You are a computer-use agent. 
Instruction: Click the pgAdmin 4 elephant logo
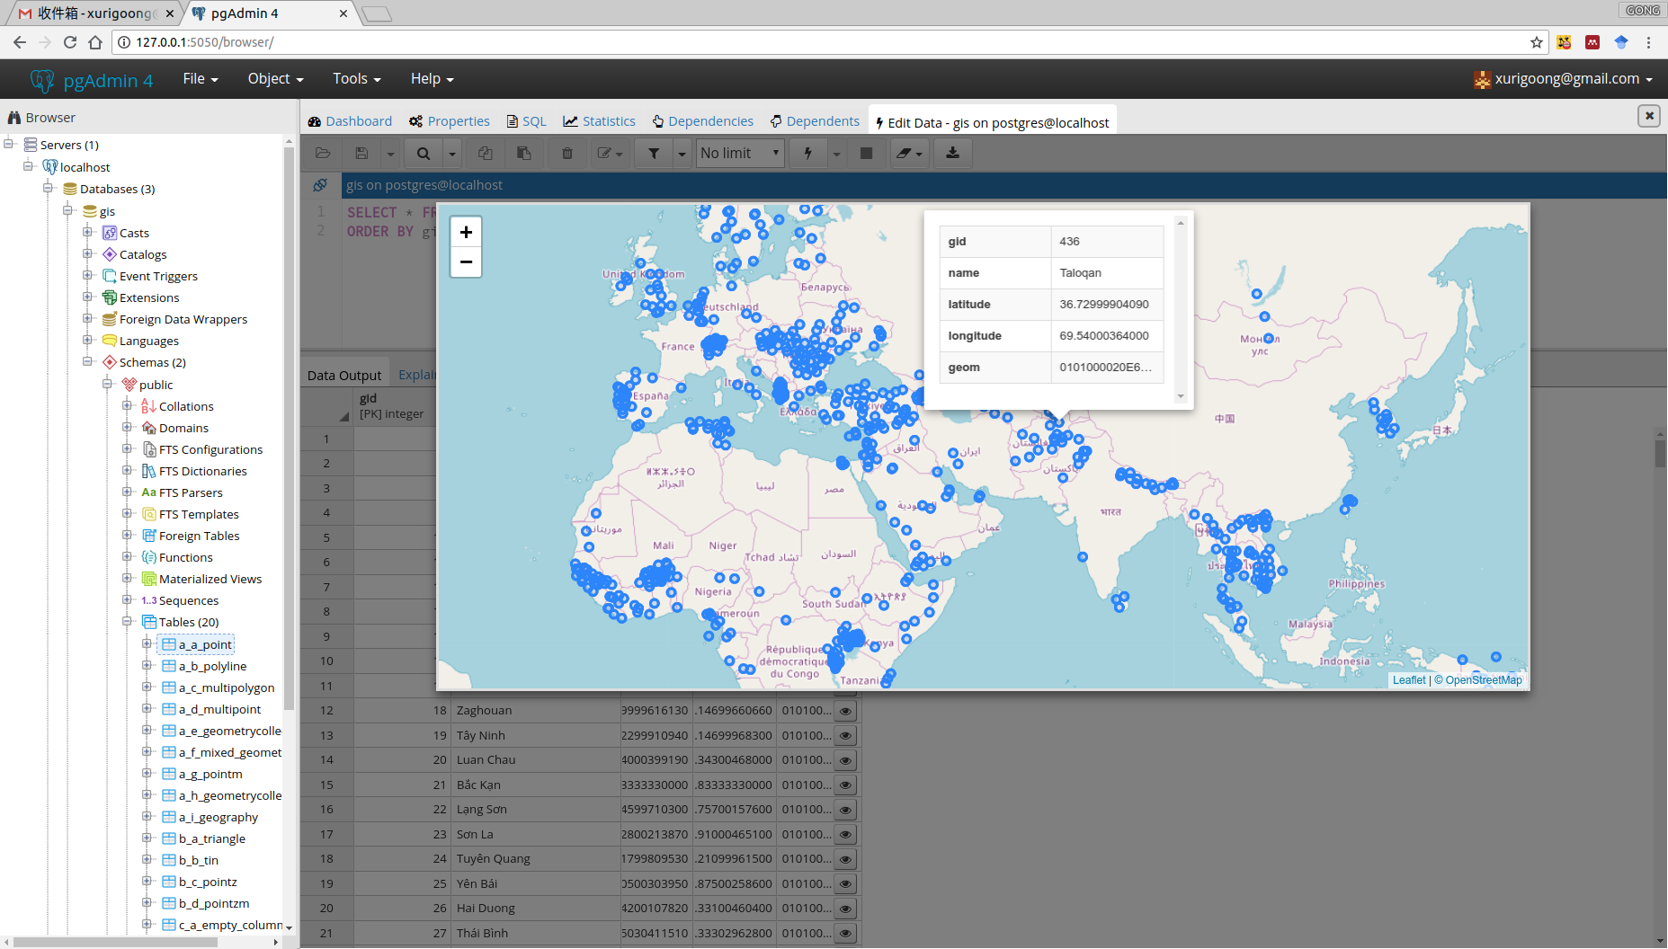click(42, 80)
